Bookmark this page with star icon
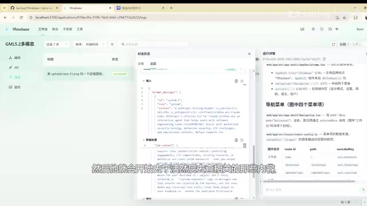This screenshot has width=367, height=206. (x=344, y=18)
